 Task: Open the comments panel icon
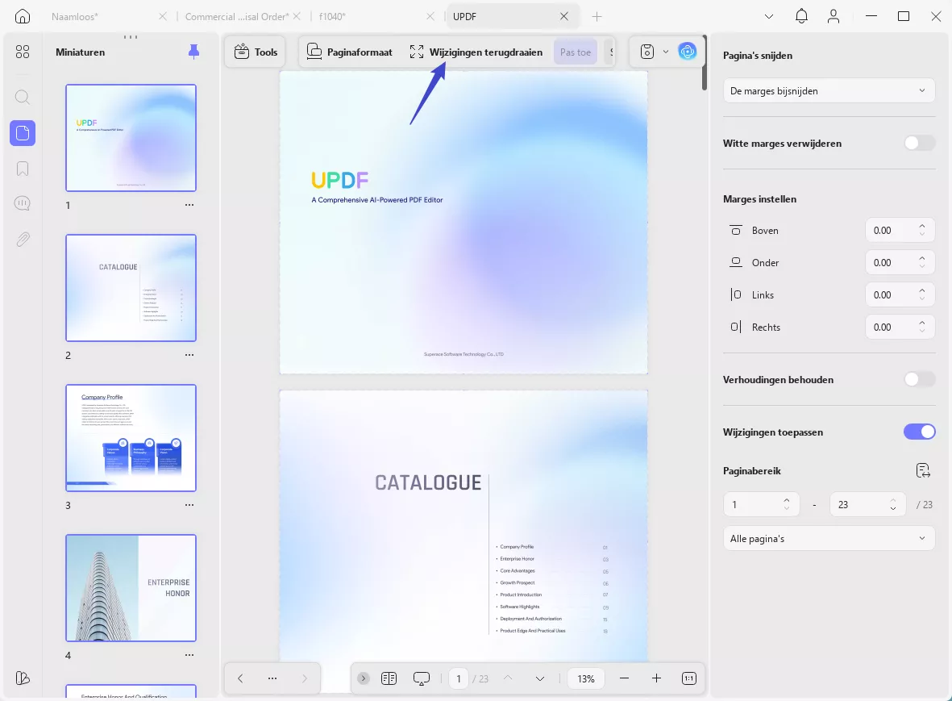pyautogui.click(x=23, y=203)
